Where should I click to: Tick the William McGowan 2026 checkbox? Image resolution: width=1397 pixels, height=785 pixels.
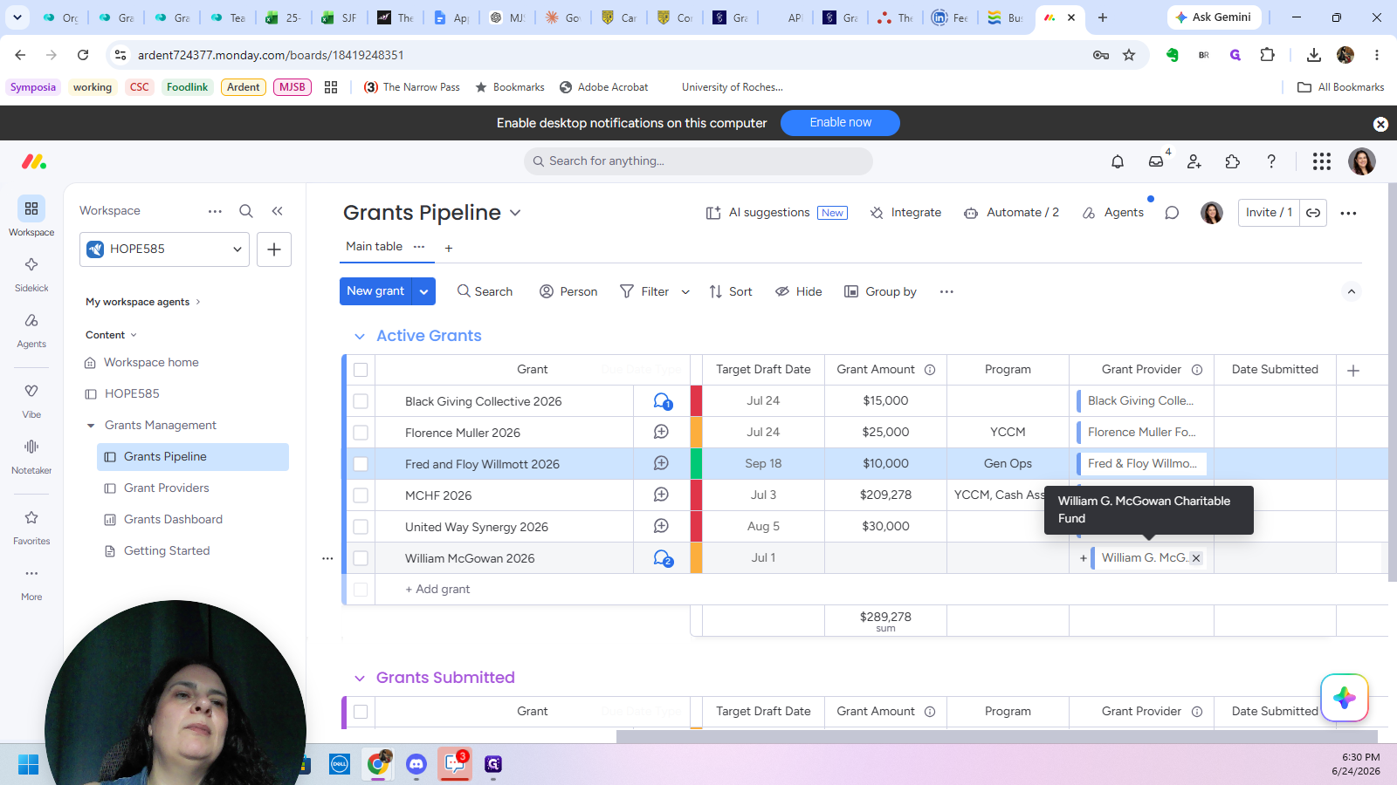[361, 558]
